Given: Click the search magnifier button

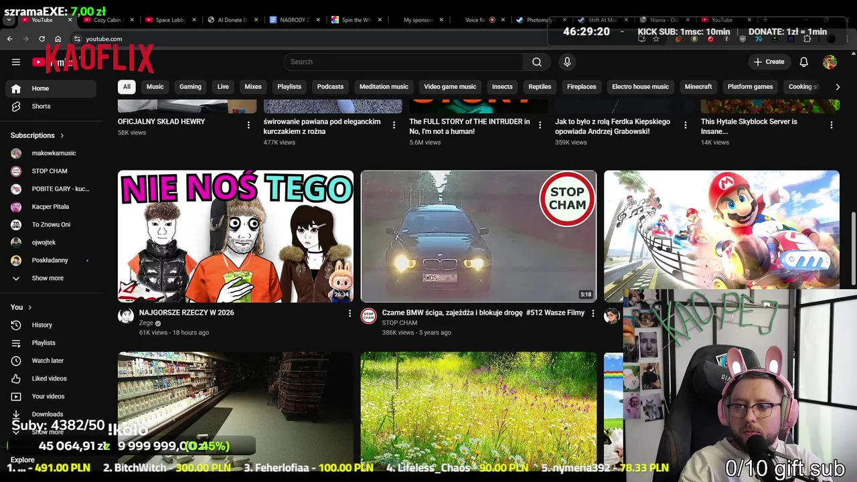Looking at the screenshot, I should tap(537, 62).
